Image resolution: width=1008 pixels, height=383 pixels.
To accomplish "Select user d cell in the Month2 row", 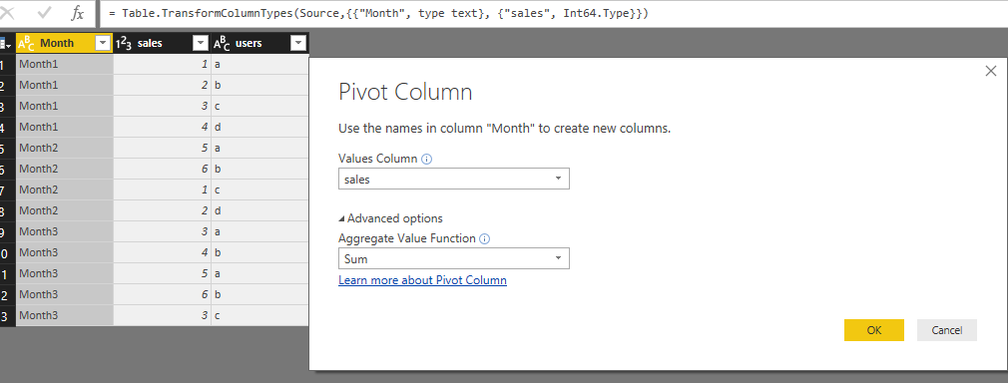I will [259, 210].
